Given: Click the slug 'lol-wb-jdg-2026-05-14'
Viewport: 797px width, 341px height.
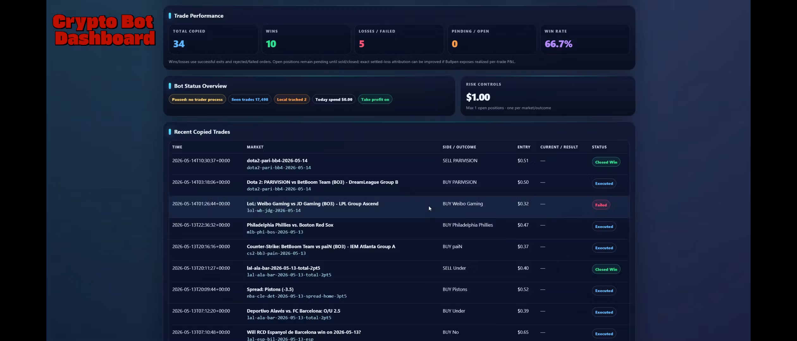Looking at the screenshot, I should 274,211.
